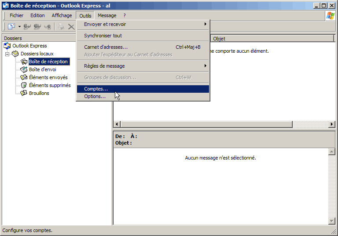
Task: Open the Brouillons folder
Action: tap(39, 93)
